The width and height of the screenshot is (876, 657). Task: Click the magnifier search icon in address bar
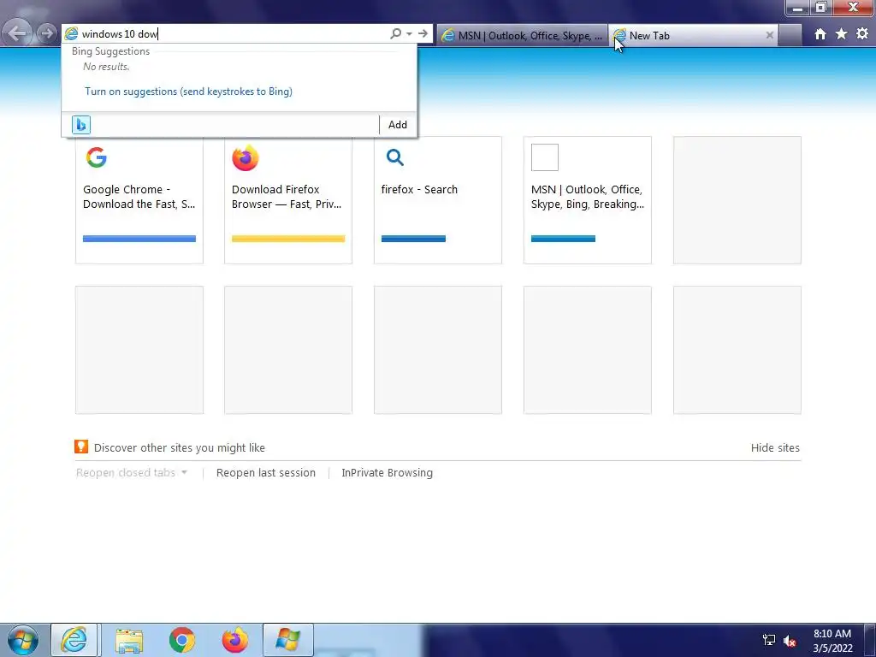[x=395, y=33]
